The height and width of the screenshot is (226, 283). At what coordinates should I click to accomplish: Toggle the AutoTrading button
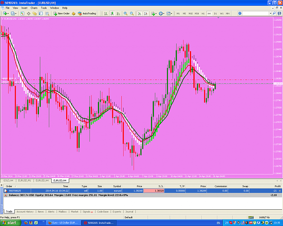87,14
